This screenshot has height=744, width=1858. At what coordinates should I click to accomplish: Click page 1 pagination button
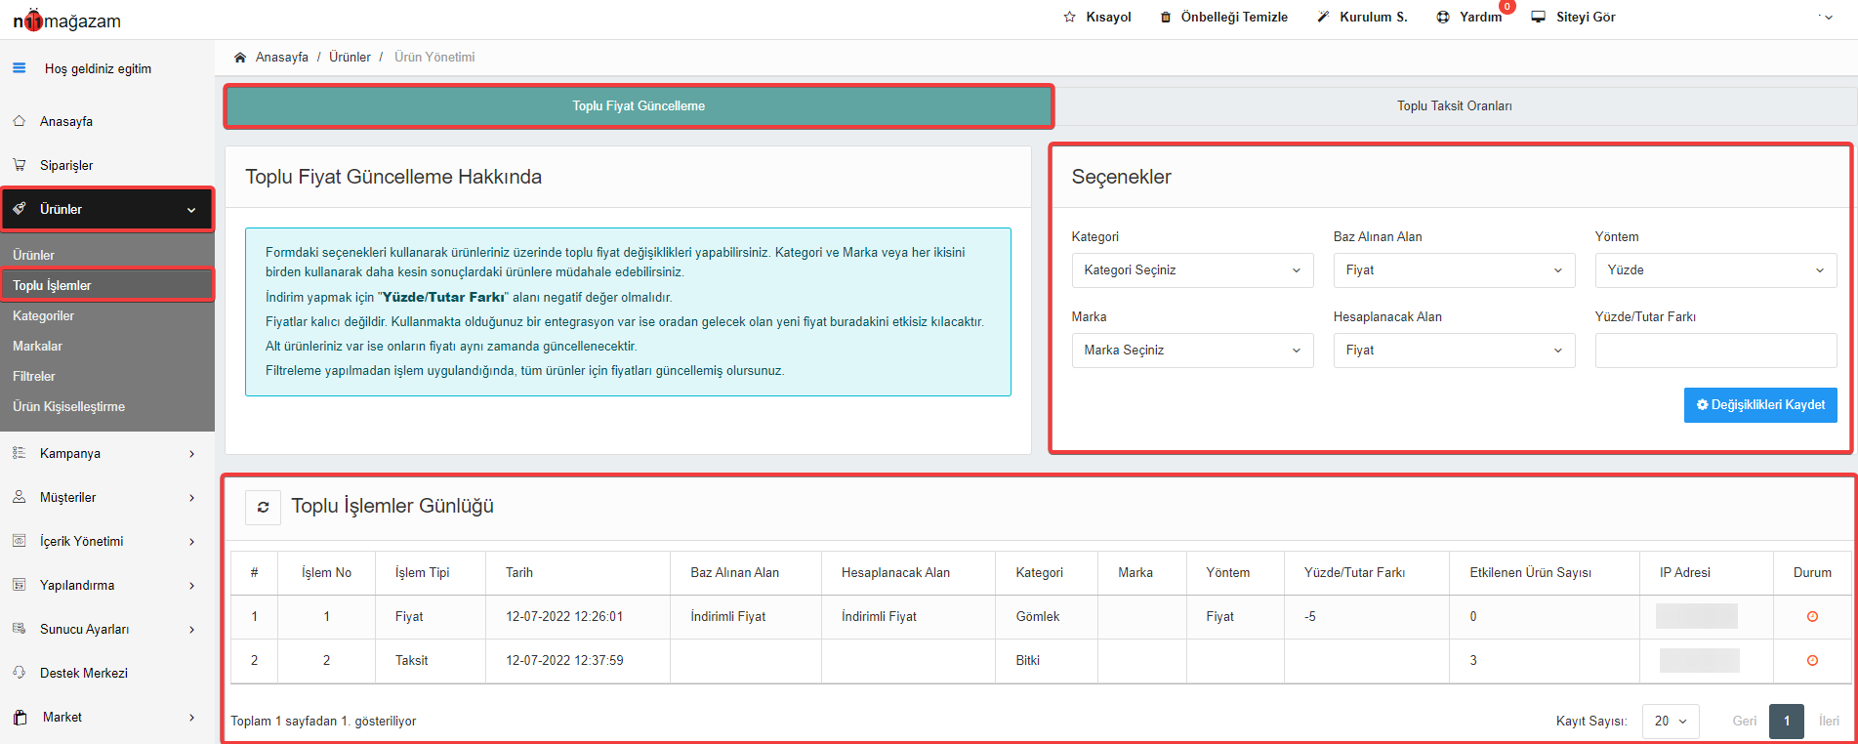pos(1786,722)
